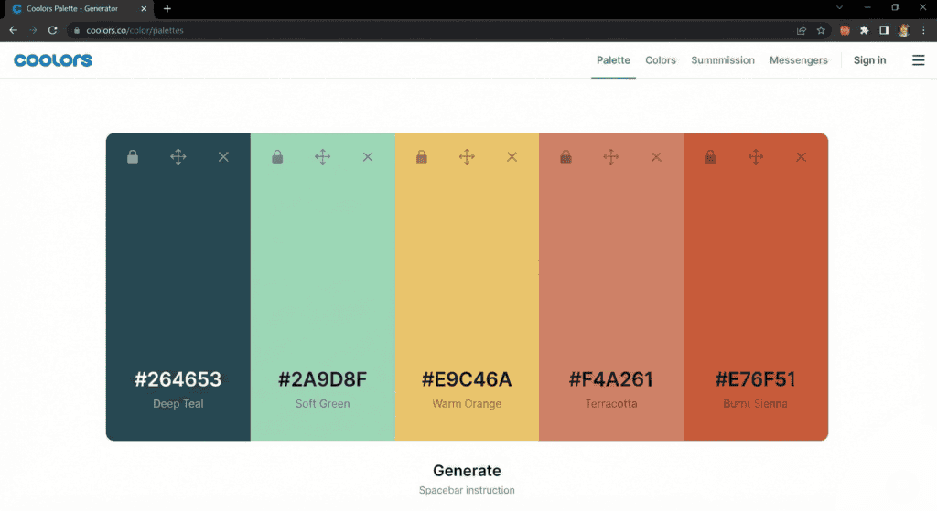
Task: Click the Sign in link
Action: pos(869,60)
